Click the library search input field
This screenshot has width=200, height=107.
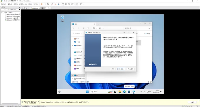10,10
